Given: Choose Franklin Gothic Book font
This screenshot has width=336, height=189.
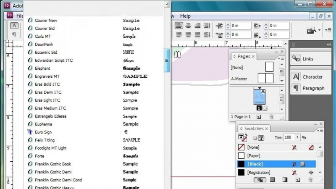Looking at the screenshot, I should [x=93, y=164].
